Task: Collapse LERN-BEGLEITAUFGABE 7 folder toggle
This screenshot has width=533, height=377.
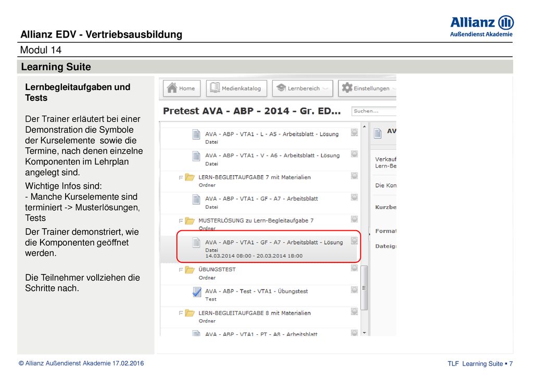Action: (181, 178)
